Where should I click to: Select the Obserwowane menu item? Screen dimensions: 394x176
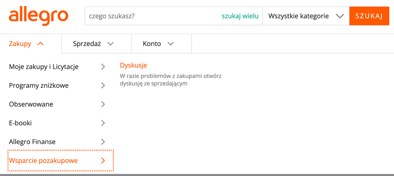pos(57,104)
